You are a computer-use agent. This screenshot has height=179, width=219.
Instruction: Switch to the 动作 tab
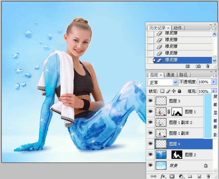click(178, 28)
